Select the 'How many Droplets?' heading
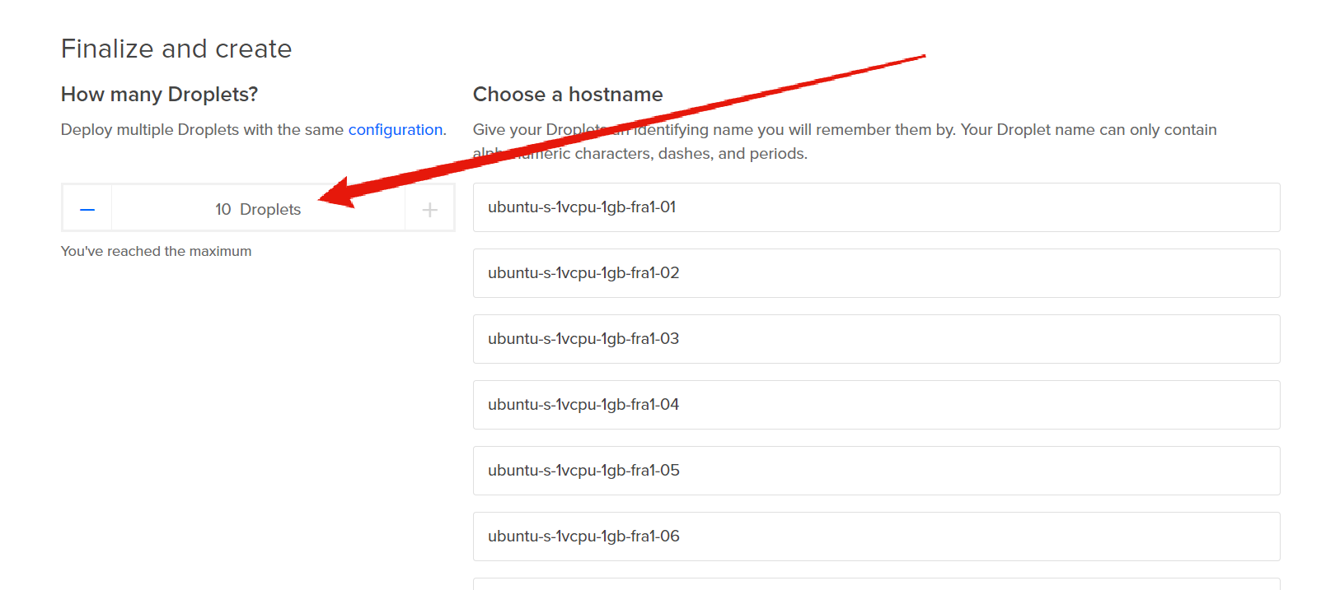Screen dimensions: 1321x590 click(x=159, y=95)
